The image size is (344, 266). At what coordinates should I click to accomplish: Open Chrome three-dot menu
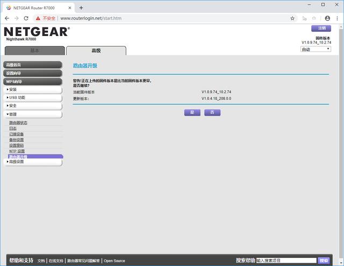[337, 18]
